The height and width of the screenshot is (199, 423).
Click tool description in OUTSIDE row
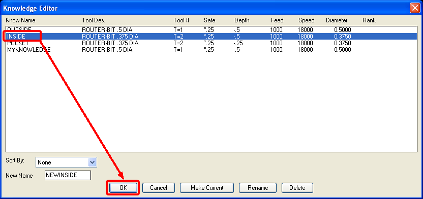pos(108,29)
